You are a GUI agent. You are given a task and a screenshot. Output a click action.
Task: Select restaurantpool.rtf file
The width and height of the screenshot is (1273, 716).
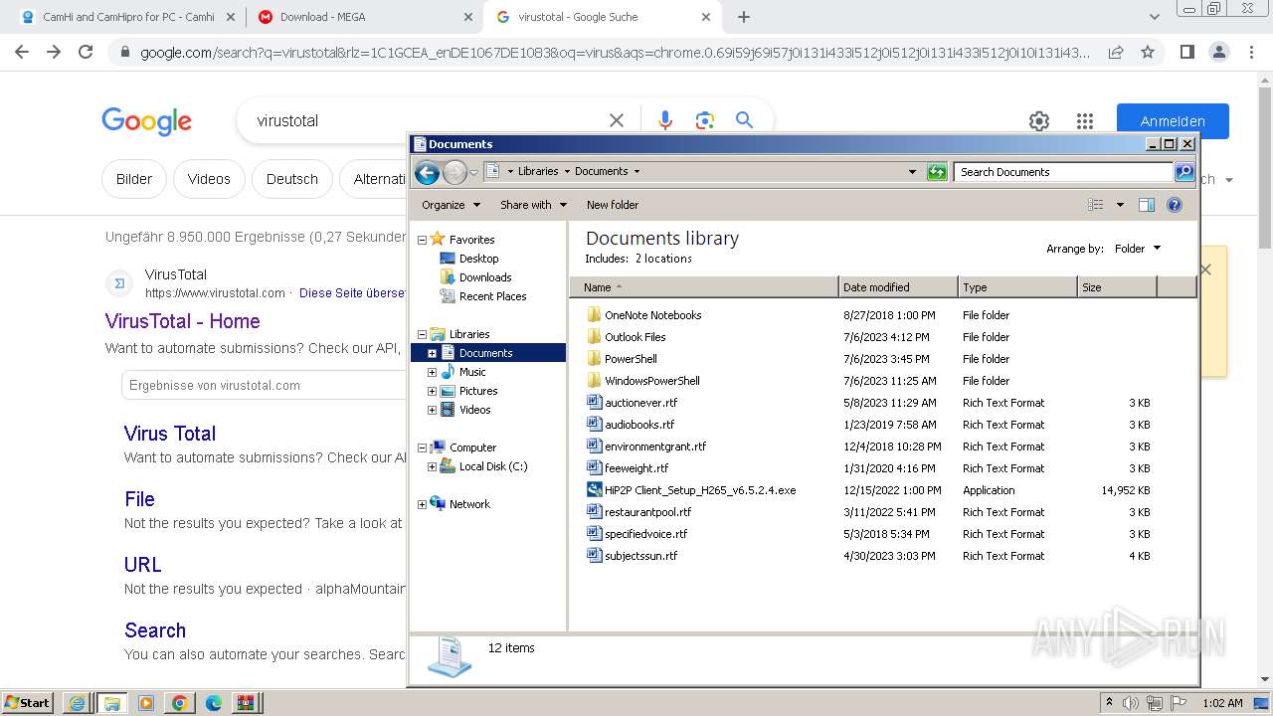pyautogui.click(x=647, y=512)
